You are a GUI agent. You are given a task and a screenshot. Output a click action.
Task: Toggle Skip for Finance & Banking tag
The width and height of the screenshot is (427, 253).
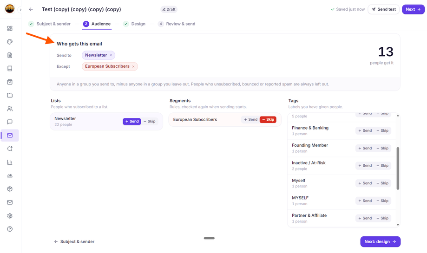pyautogui.click(x=382, y=130)
